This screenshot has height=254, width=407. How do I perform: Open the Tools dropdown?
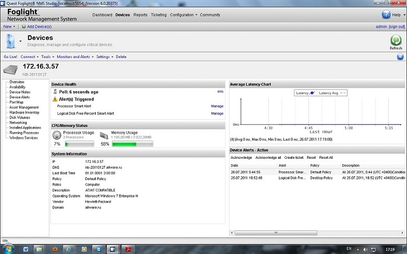pos(47,56)
